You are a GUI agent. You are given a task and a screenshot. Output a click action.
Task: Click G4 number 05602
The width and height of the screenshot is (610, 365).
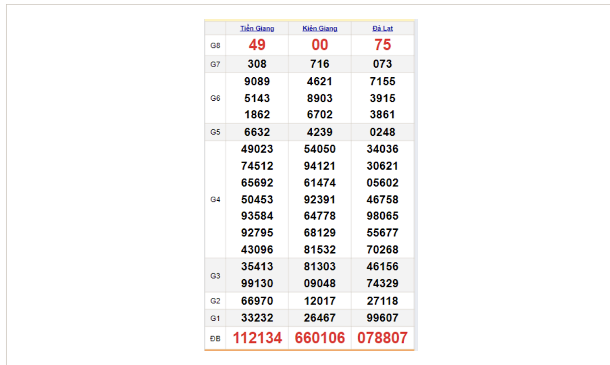point(382,182)
